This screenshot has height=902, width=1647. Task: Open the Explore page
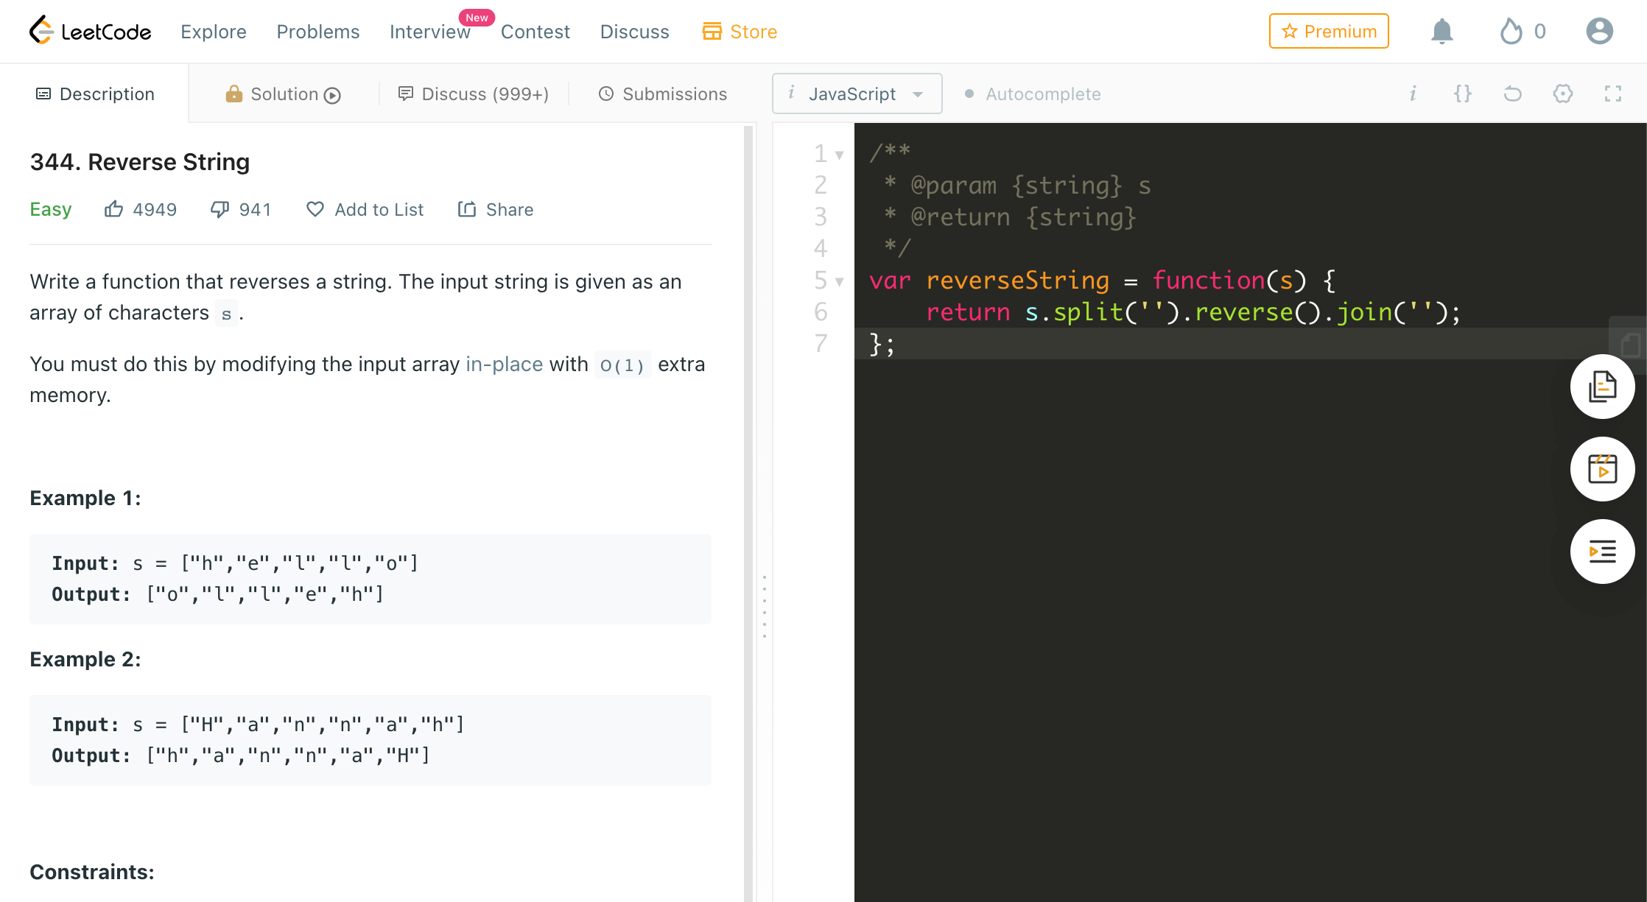click(x=214, y=32)
